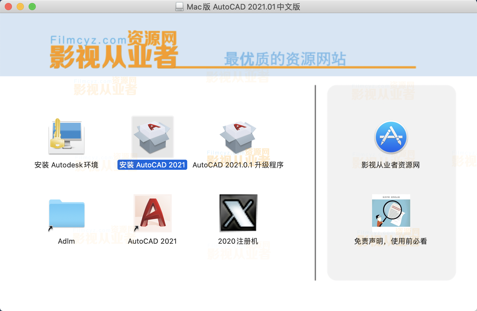Screen dimensions: 477x311
Task: Zoom the window with green button
Action: tap(32, 7)
